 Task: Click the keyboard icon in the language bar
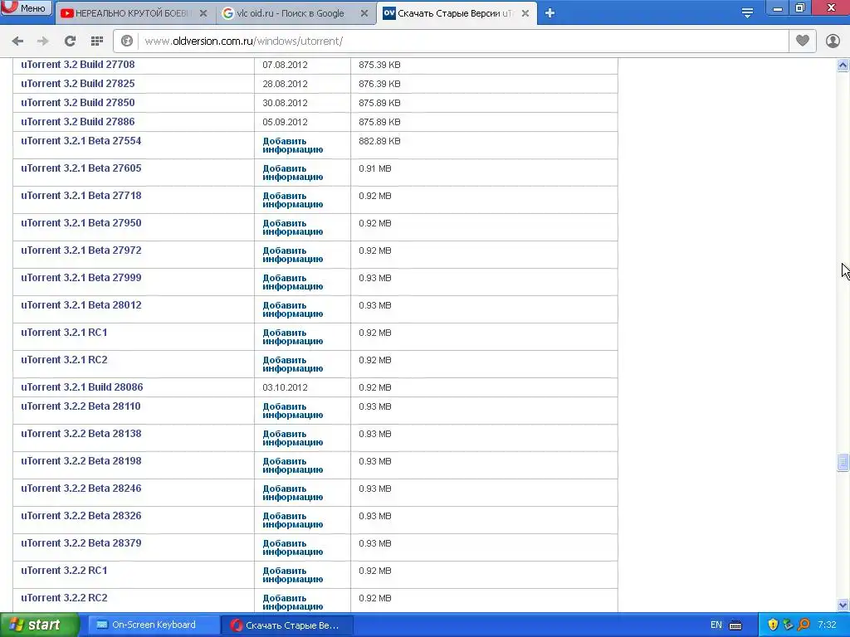tap(735, 625)
